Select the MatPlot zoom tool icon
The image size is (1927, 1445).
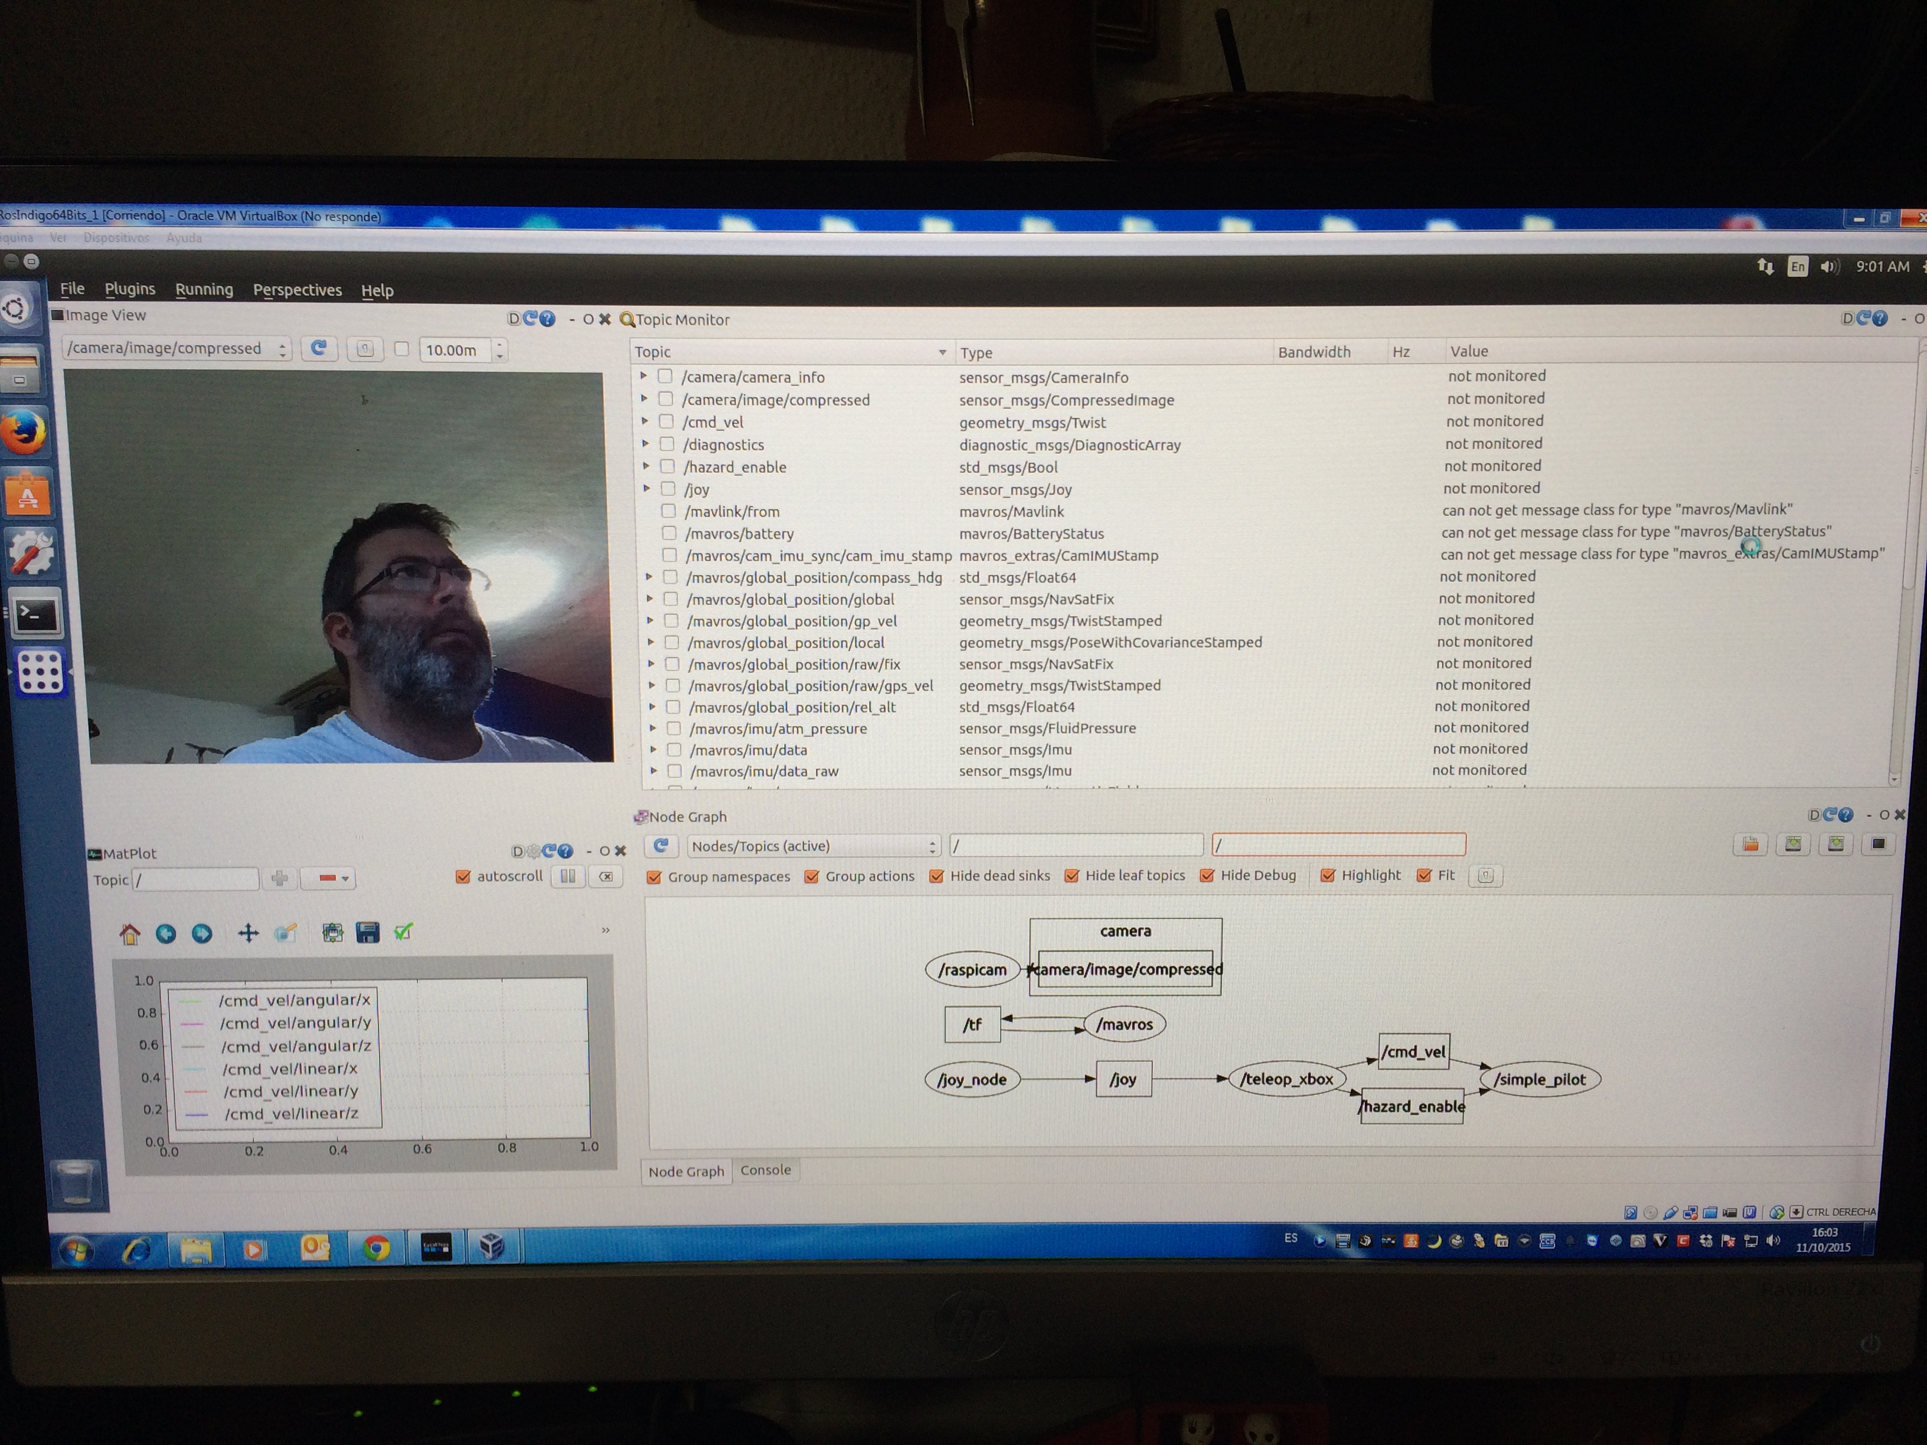285,933
